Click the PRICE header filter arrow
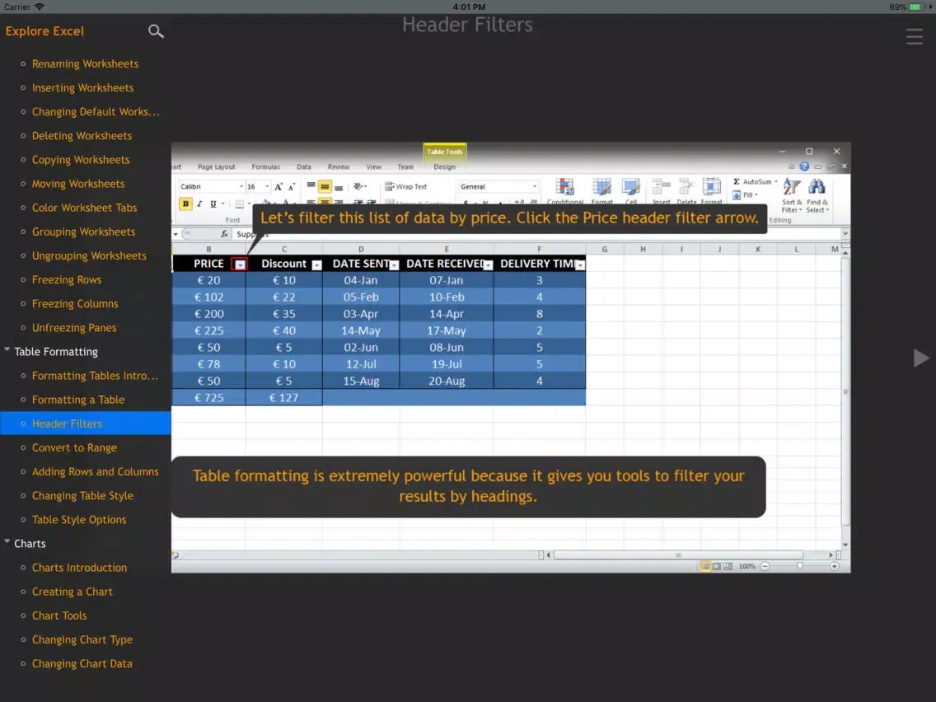 [240, 264]
